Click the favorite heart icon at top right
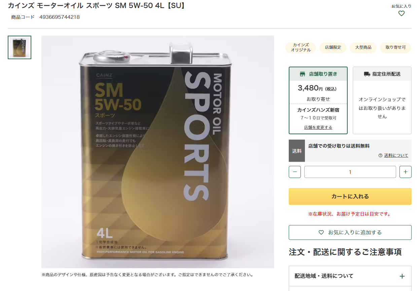 pos(401,13)
